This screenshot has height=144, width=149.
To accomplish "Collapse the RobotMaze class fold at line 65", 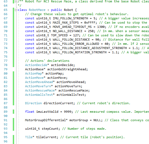I will [16, 10].
